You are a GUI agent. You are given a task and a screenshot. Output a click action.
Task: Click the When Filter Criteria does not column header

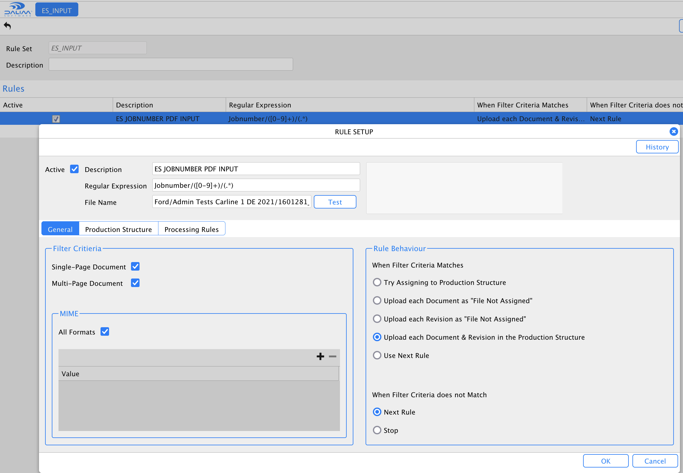click(635, 105)
